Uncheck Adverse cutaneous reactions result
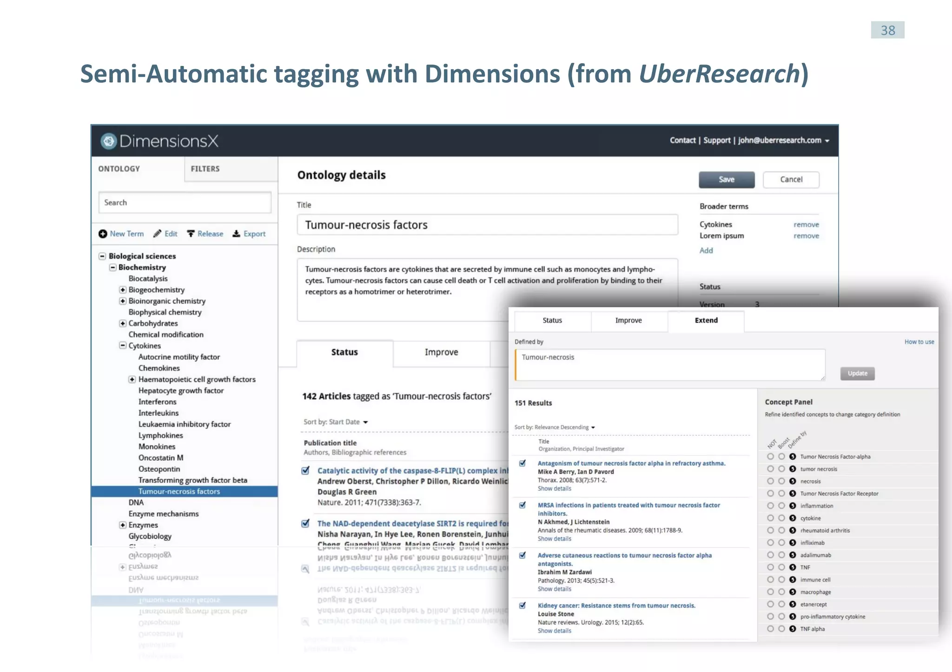This screenshot has height=672, width=952. click(522, 555)
